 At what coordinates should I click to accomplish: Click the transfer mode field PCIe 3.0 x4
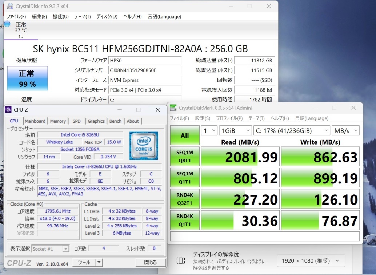[145, 90]
